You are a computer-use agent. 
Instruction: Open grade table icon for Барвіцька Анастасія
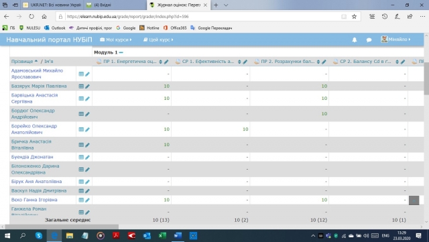click(81, 99)
